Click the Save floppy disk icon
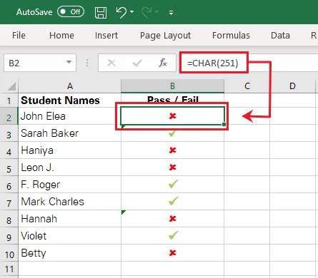 [101, 12]
